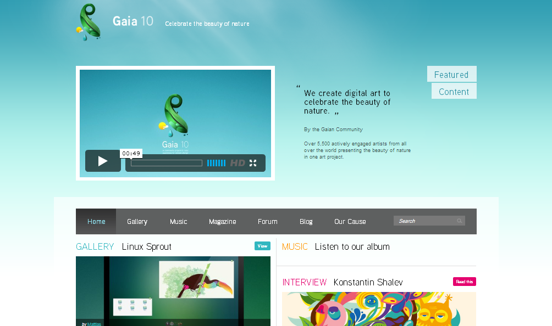Navigate to Our Cause
This screenshot has height=326, width=552.
(350, 222)
